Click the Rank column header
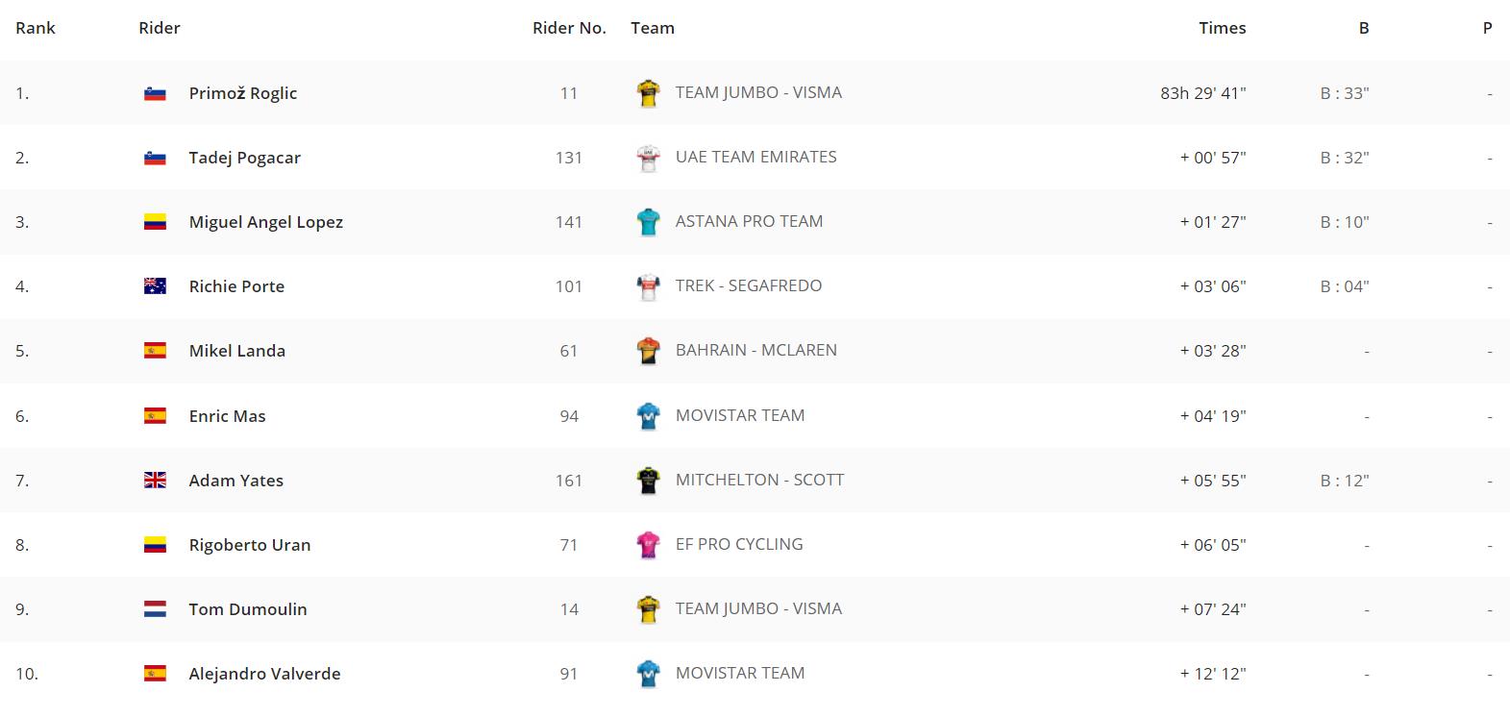1510x717 pixels. 36,28
